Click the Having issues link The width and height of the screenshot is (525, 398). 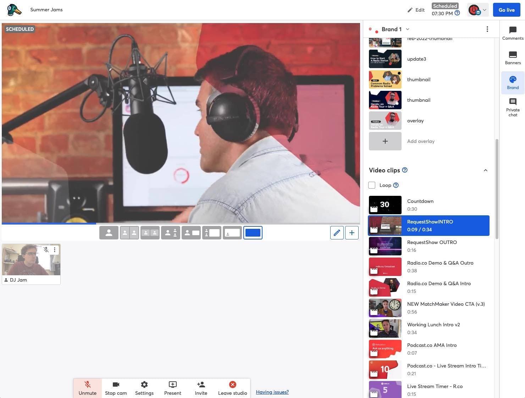pyautogui.click(x=272, y=392)
